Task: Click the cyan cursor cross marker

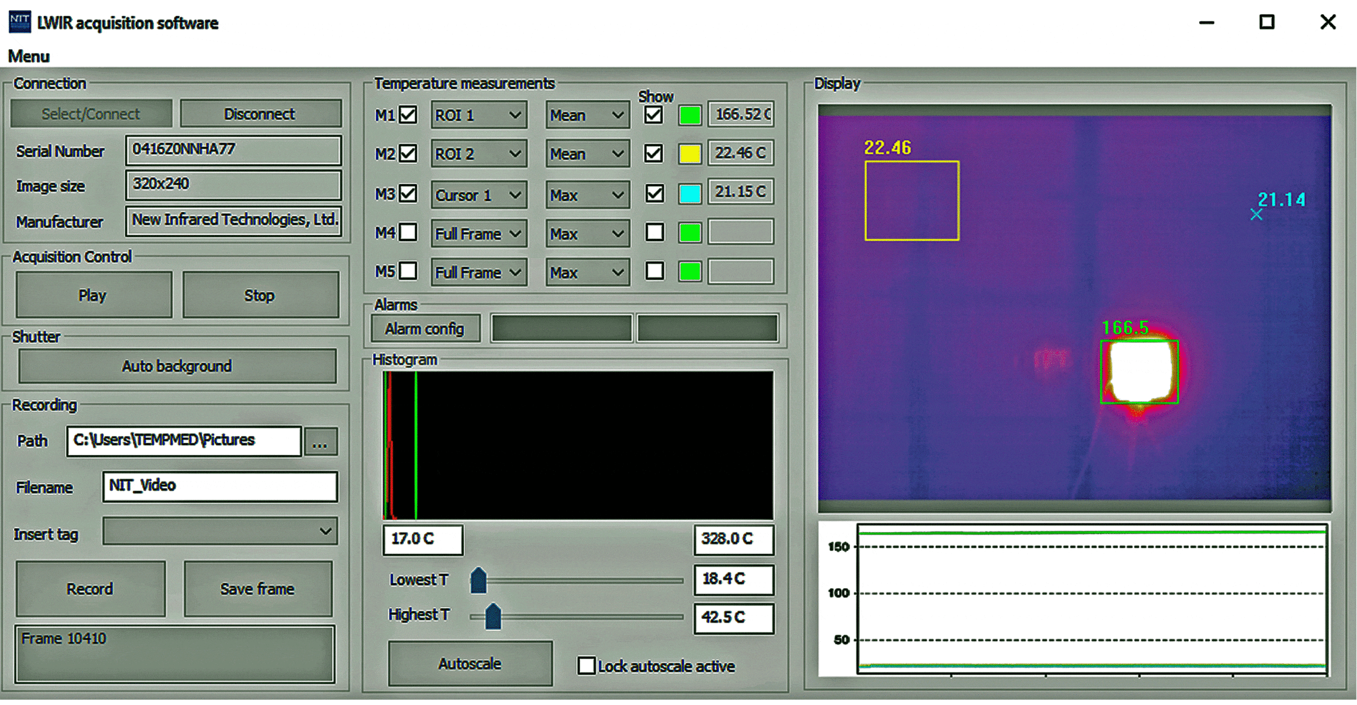Action: [x=1256, y=215]
